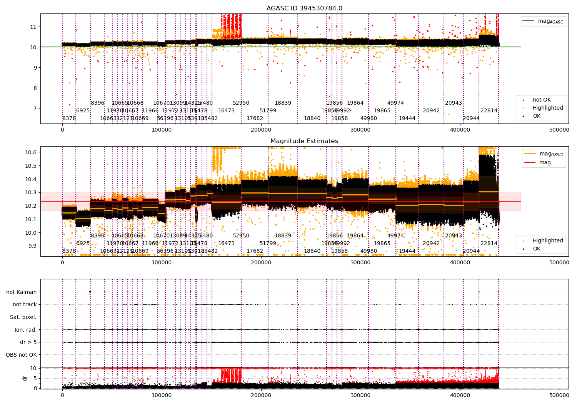This screenshot has width=577, height=404.
Task: Click y-axis tick '10.1' in Magnitude Estimates
Action: coord(32,220)
